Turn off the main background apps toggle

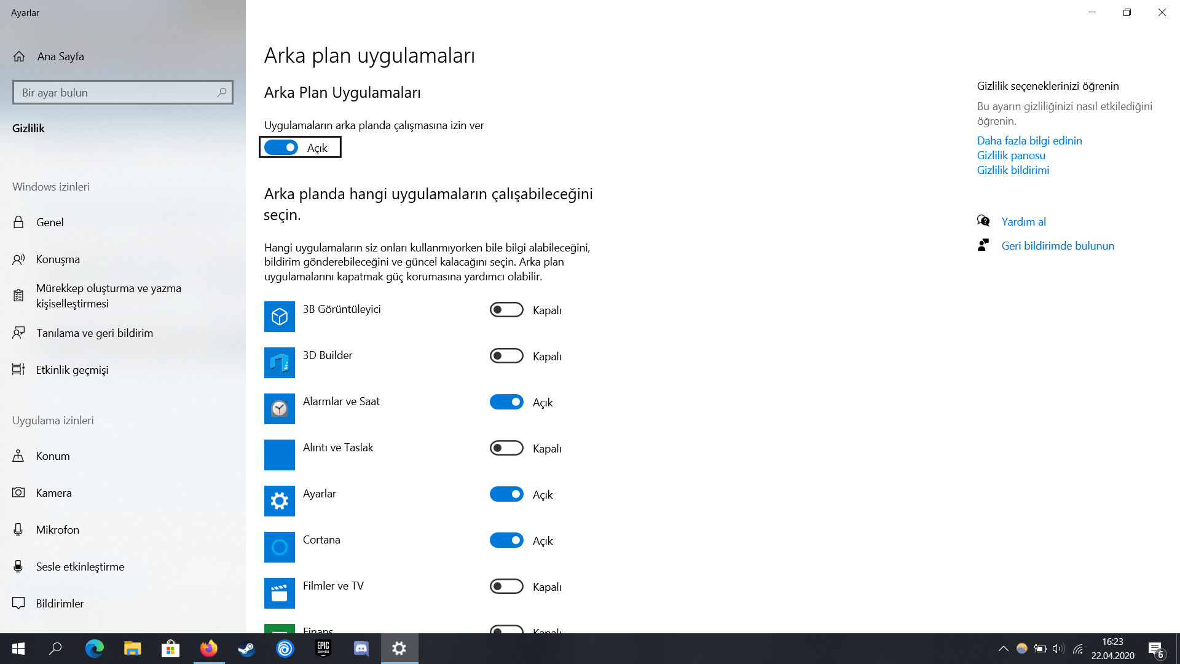281,148
